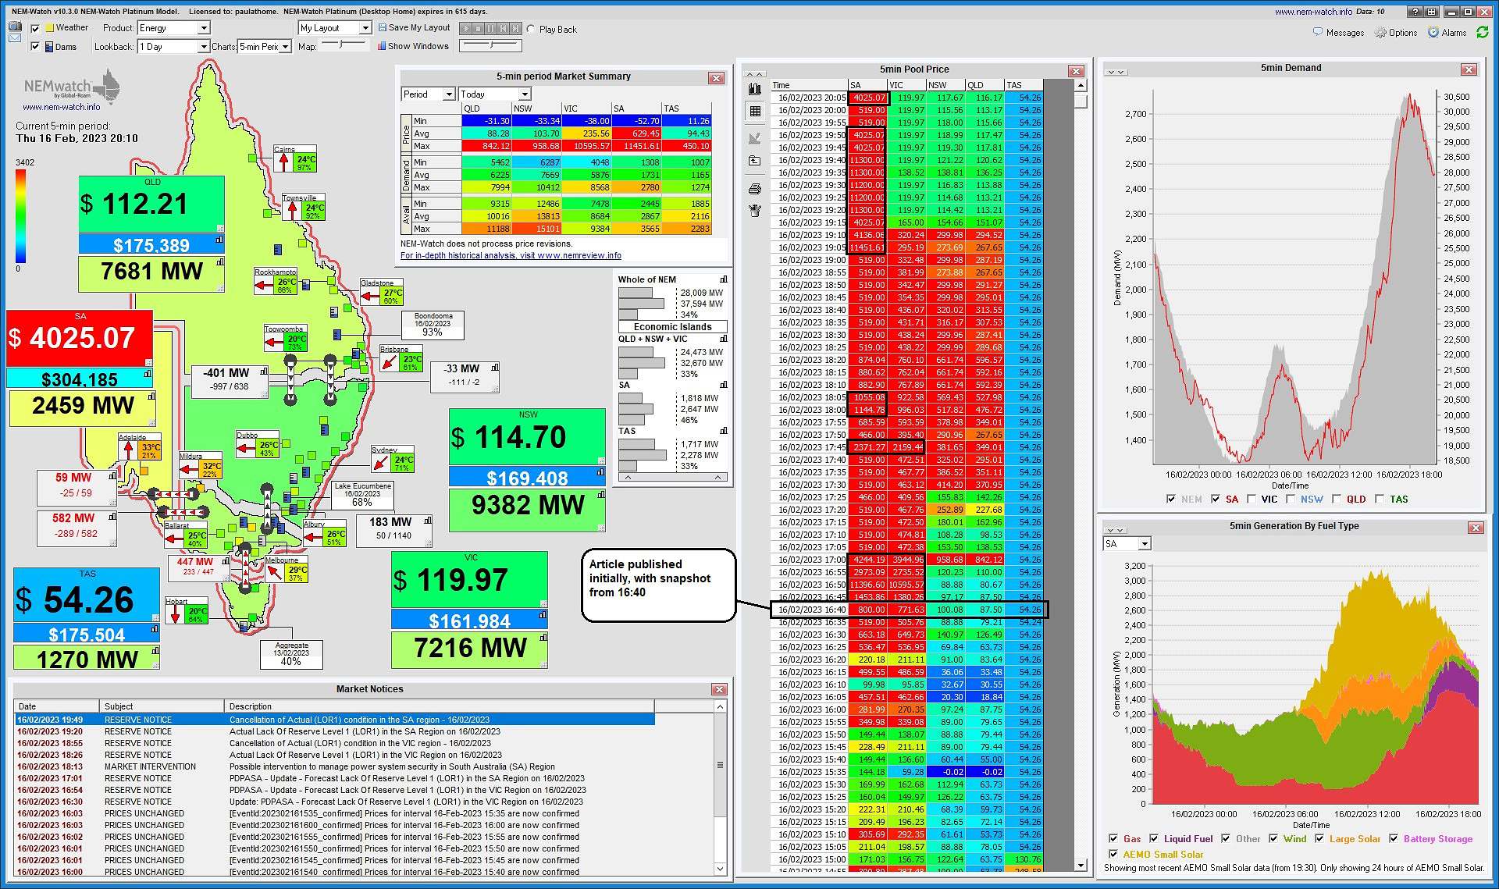Click Date column header in Market Notices
The height and width of the screenshot is (889, 1499).
56,706
